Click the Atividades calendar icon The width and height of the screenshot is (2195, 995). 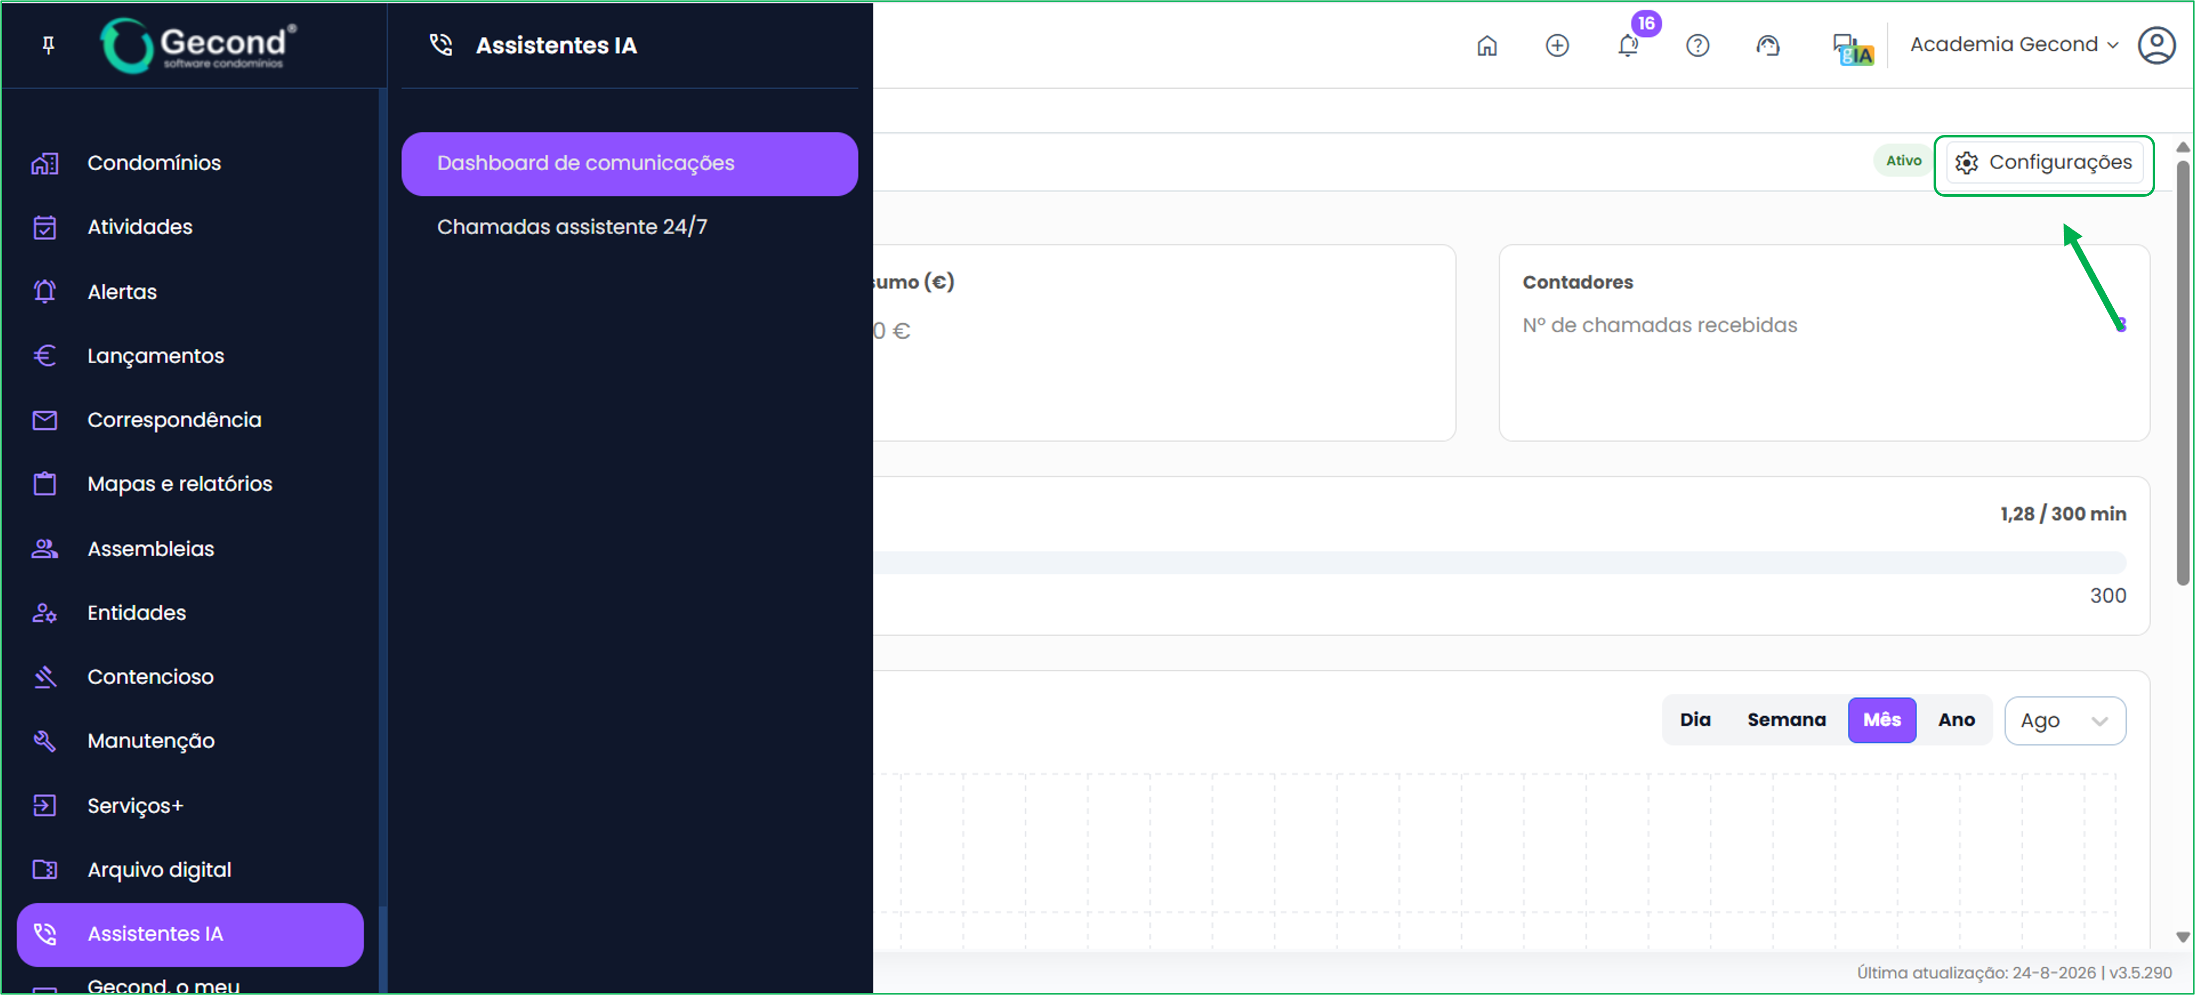[x=44, y=227]
